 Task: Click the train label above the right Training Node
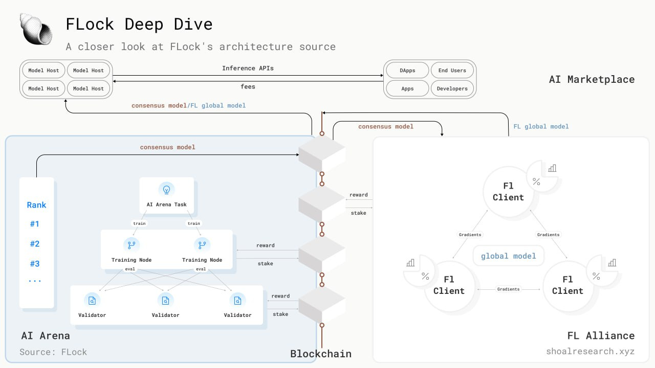(x=194, y=223)
